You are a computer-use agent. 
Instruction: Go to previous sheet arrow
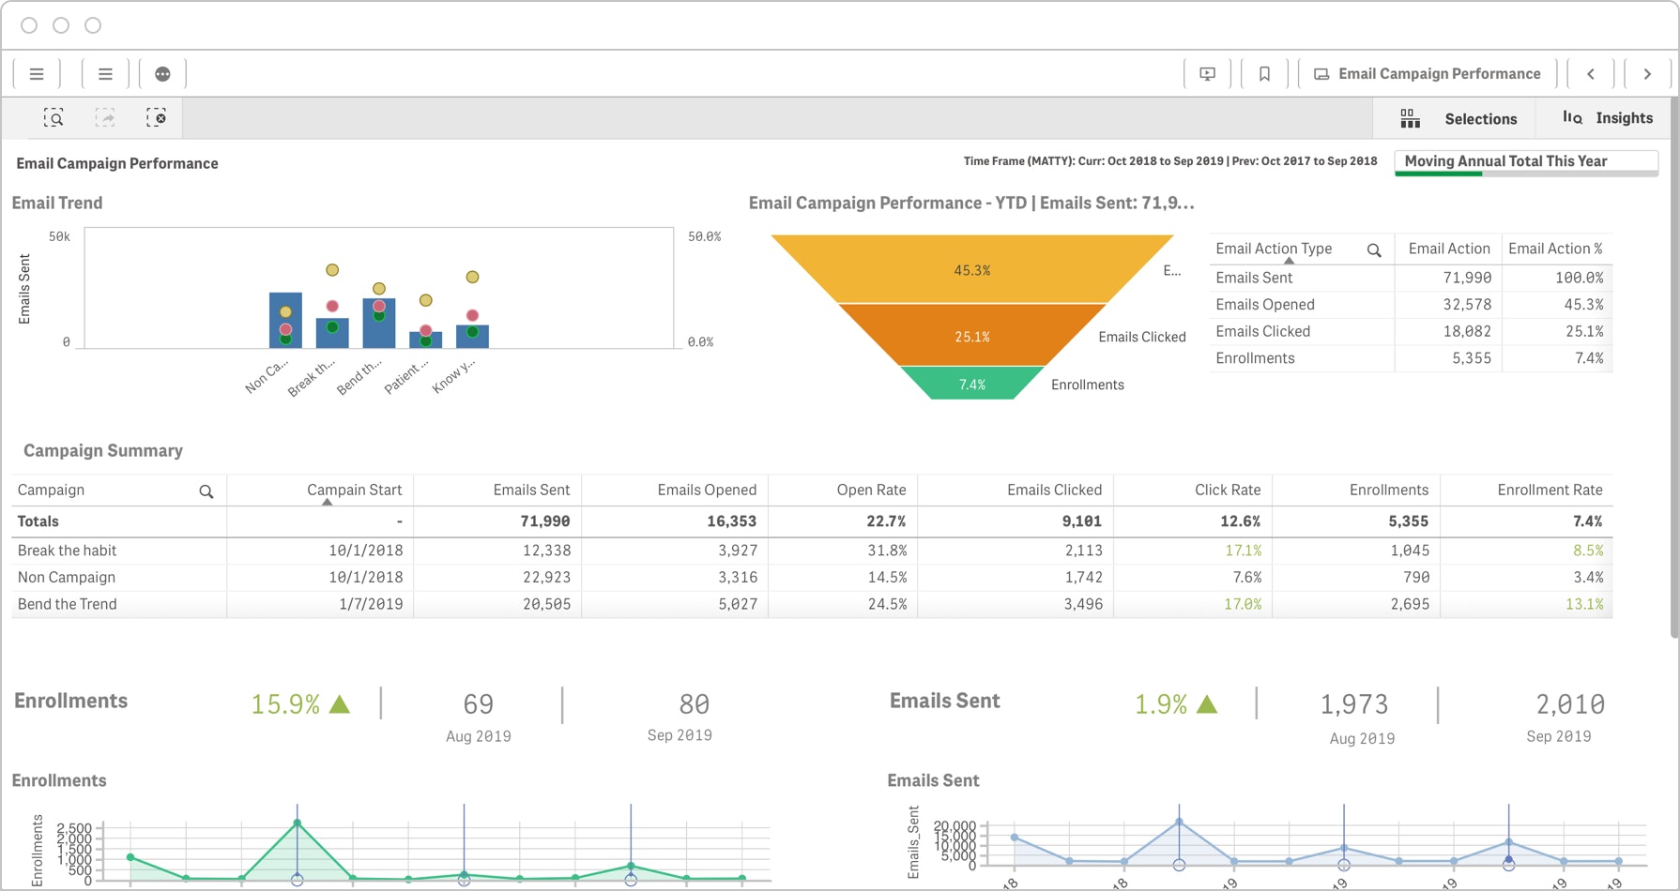click(x=1591, y=74)
